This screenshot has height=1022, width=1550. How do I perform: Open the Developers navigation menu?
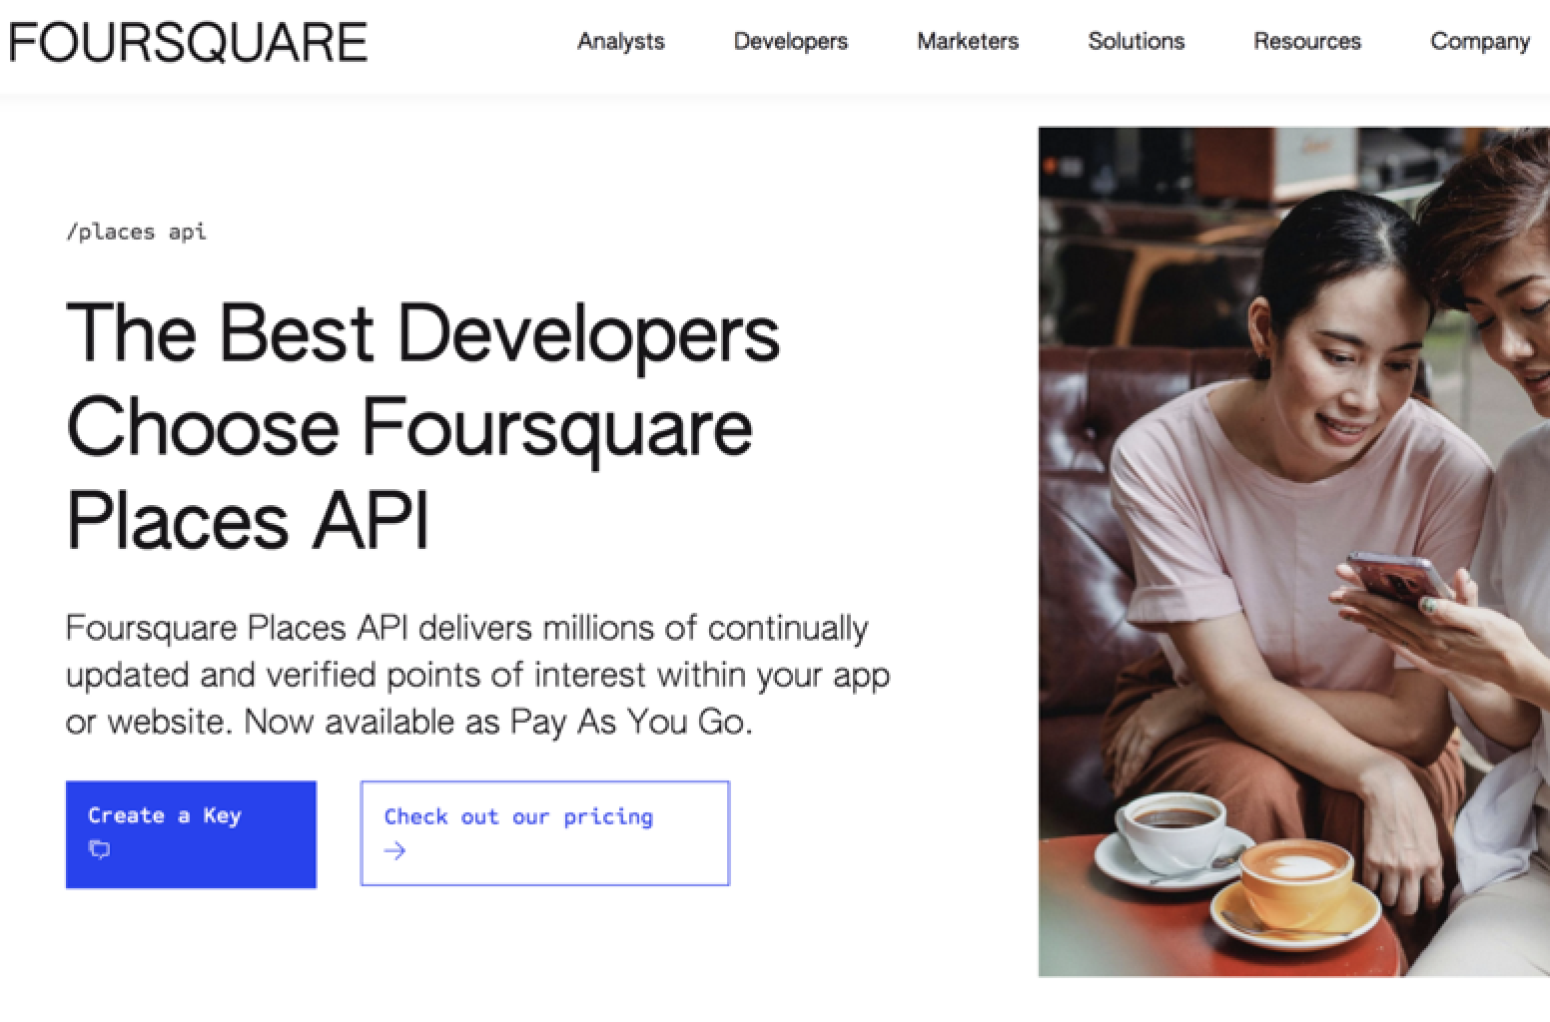pos(790,41)
